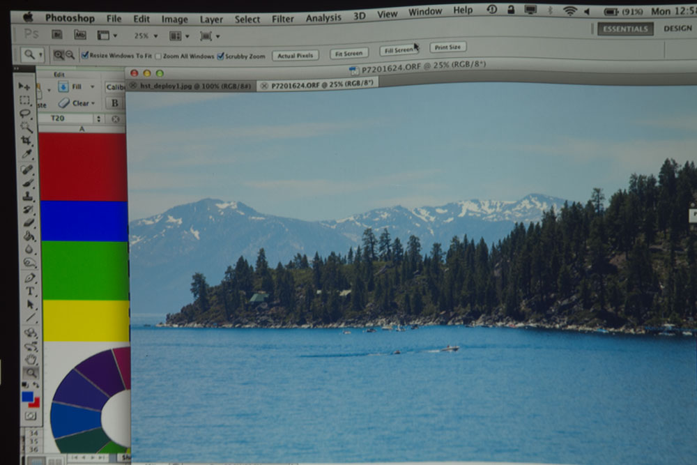
Task: Choose the Zoom Out mode button
Action: pyautogui.click(x=70, y=55)
